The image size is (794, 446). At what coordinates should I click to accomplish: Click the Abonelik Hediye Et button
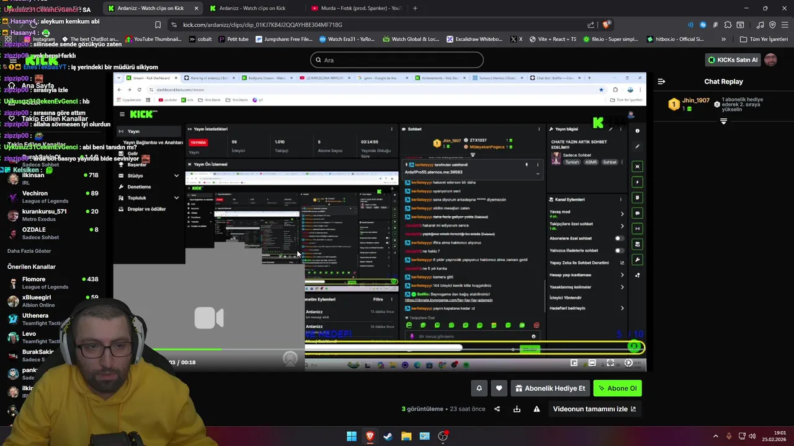(x=550, y=388)
